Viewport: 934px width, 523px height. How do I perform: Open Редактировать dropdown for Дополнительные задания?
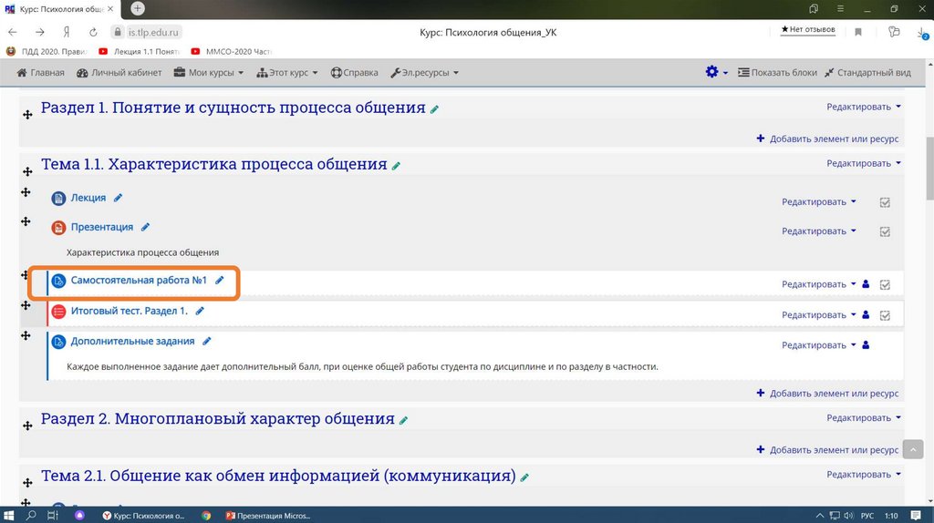click(x=818, y=345)
